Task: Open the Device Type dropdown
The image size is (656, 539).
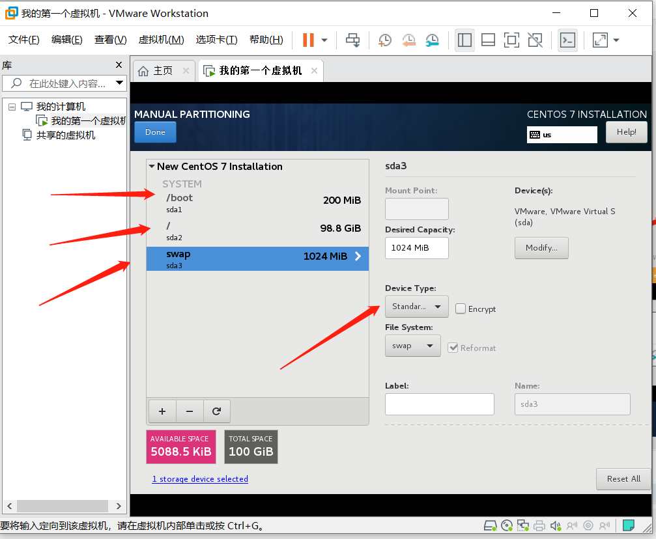Action: click(417, 307)
